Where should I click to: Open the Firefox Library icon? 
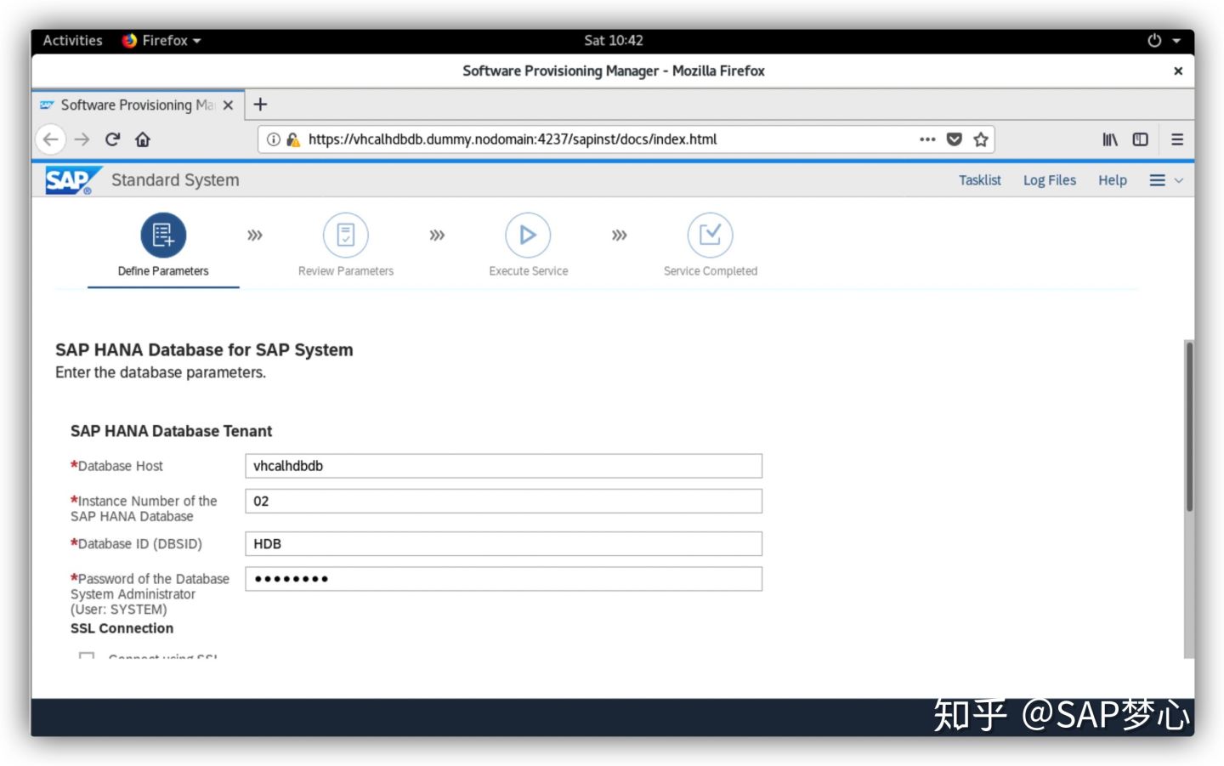click(x=1110, y=139)
